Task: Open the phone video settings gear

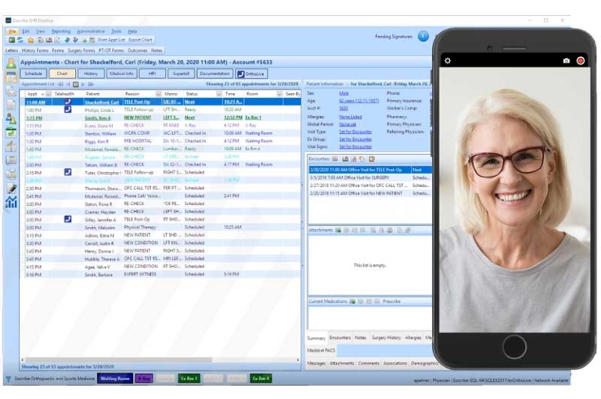Action: [x=448, y=60]
